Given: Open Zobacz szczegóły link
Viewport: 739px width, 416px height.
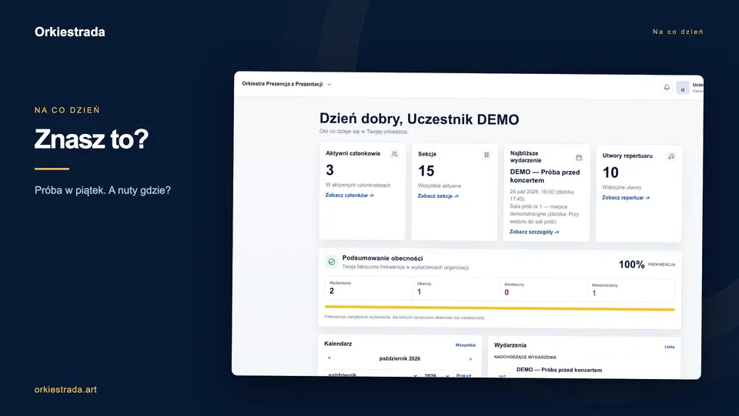Looking at the screenshot, I should pyautogui.click(x=534, y=232).
